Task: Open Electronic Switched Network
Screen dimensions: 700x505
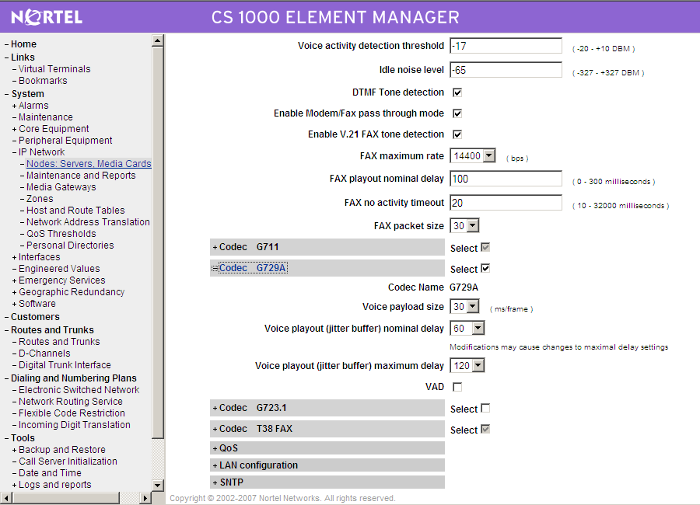Action: point(79,390)
